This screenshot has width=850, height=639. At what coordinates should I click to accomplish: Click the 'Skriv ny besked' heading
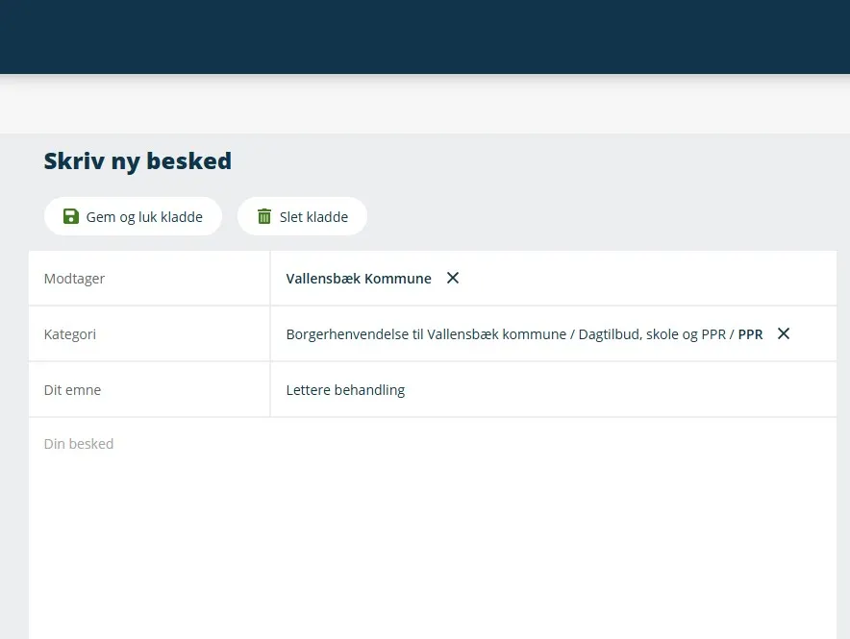pos(137,160)
